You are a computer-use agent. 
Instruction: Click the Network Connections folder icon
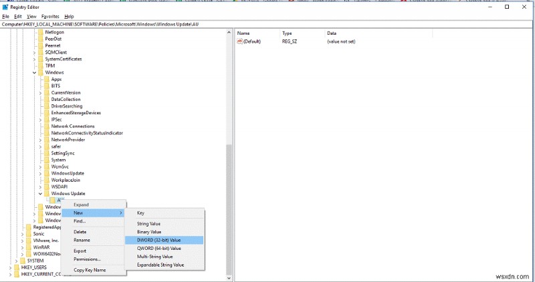(47, 126)
